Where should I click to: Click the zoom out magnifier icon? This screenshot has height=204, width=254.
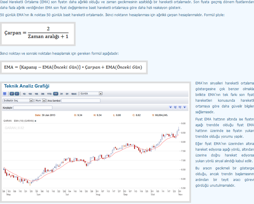[180, 107]
